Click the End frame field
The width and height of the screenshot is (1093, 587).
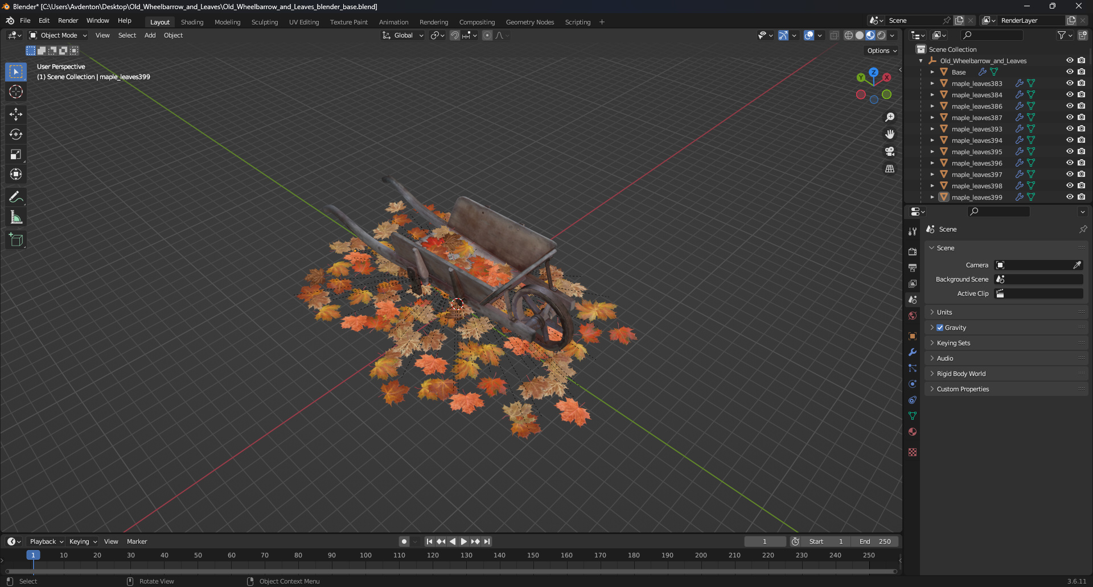point(875,541)
